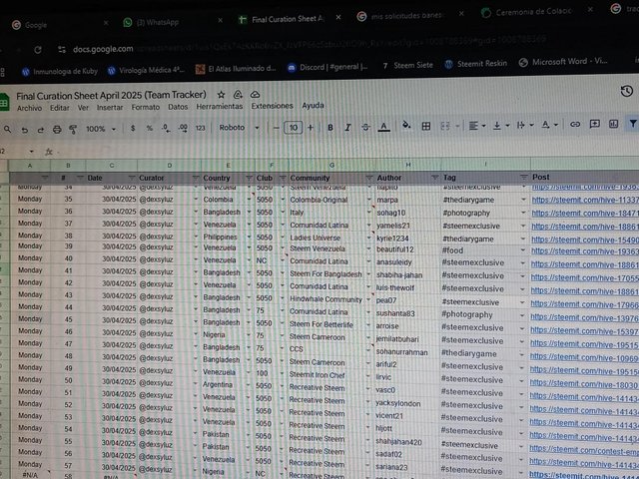Screen dimensions: 639x479
Task: Open post link in sohag10 row
Action: [585, 213]
